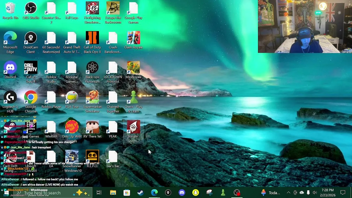Open the Burglin' Gnomes desktop icon

[x=133, y=132]
